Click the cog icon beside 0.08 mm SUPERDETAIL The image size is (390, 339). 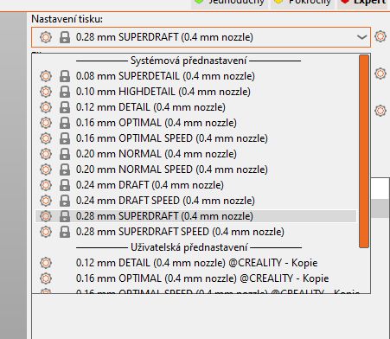(x=46, y=76)
